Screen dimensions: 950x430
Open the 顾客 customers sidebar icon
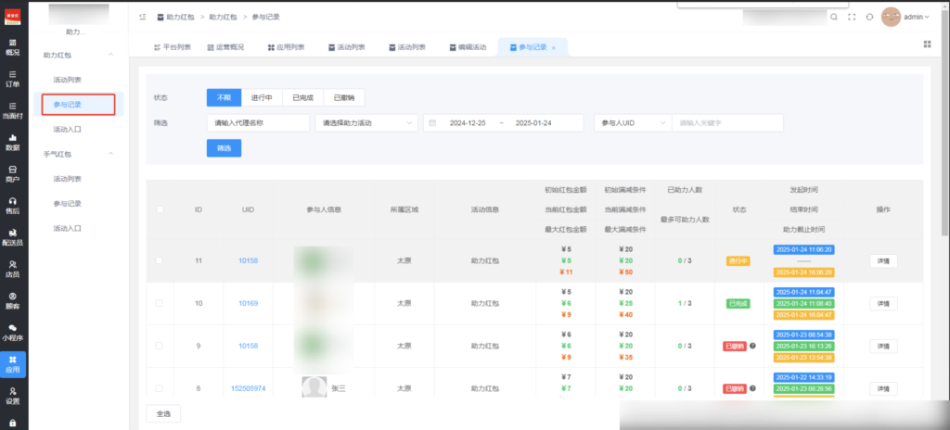(12, 300)
